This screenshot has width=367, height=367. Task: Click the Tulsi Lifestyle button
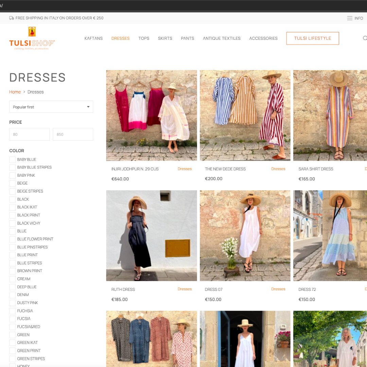pyautogui.click(x=313, y=38)
